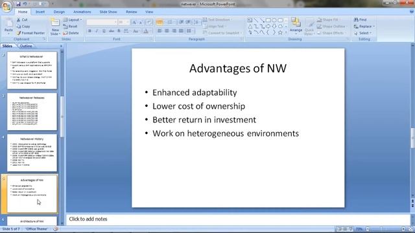Click Convert to SmartArt button
This screenshot has width=415, height=233.
click(222, 33)
